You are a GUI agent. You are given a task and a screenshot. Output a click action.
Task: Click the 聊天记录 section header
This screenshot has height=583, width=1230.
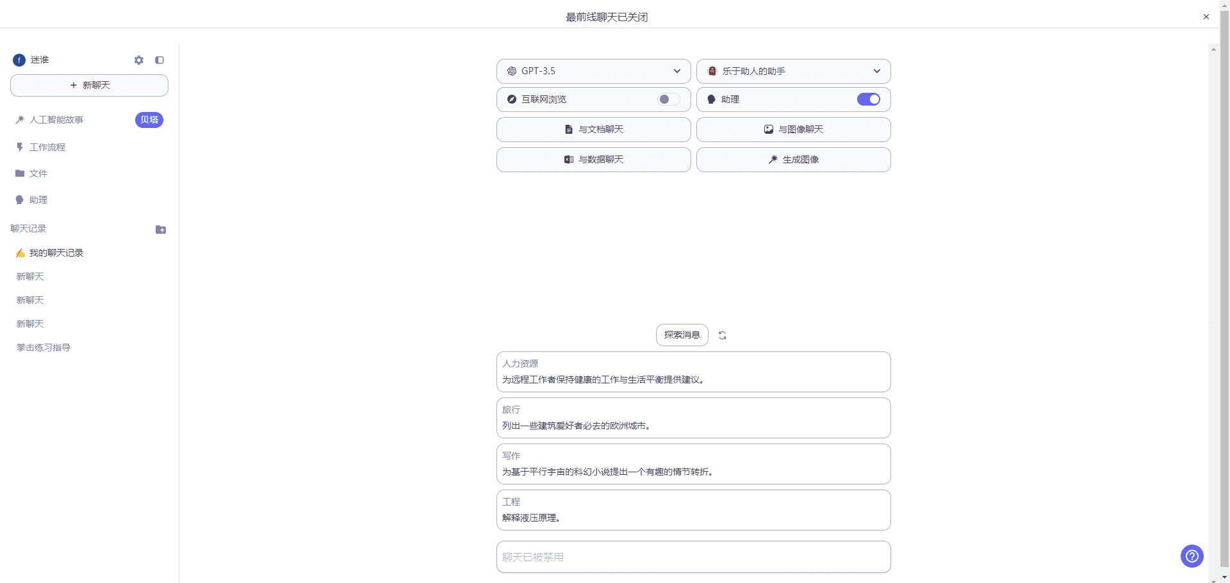pyautogui.click(x=28, y=228)
